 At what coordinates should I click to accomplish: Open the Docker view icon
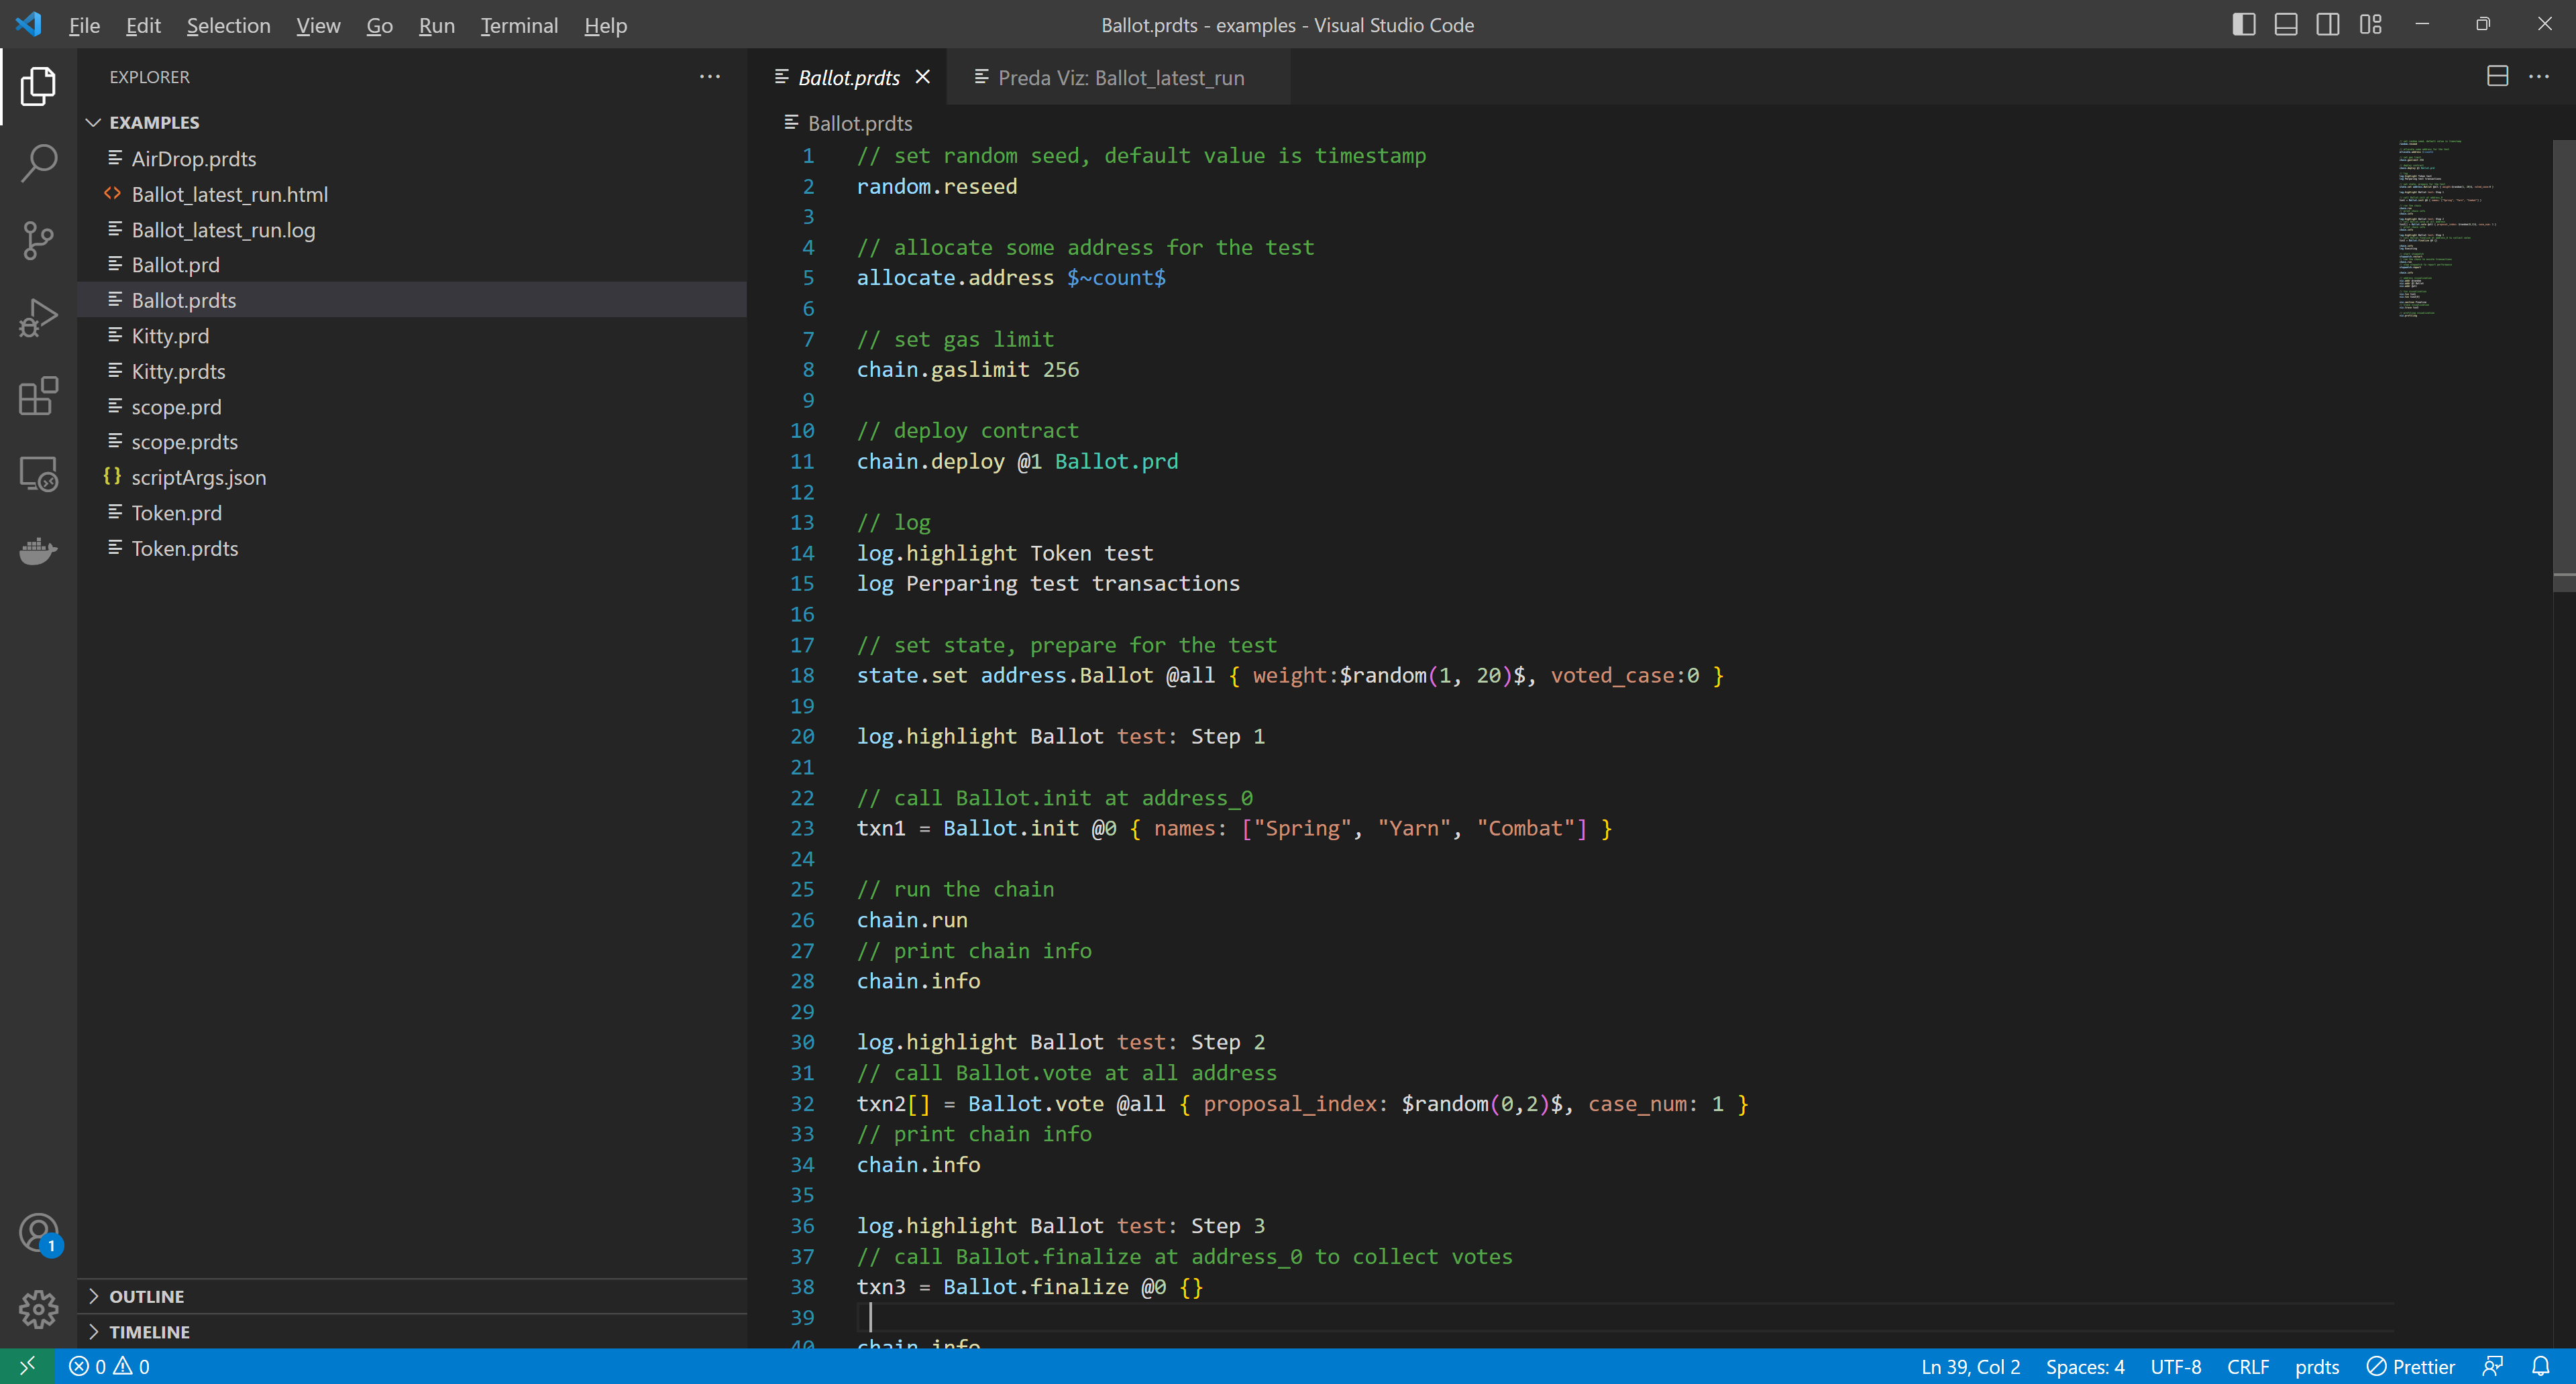click(x=38, y=551)
